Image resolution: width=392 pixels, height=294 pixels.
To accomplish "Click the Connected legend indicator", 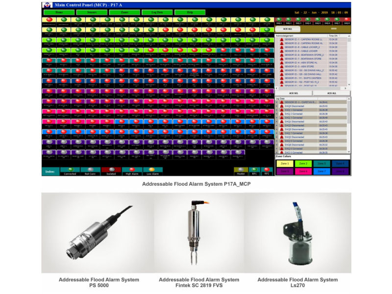I will tap(71, 170).
